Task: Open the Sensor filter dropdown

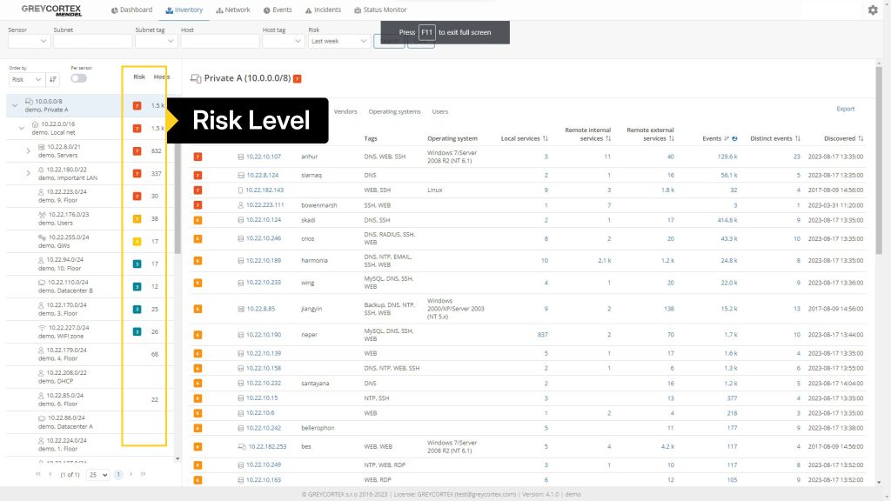Action: click(29, 41)
